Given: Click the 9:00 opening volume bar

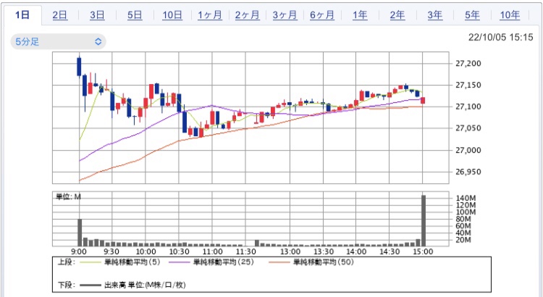Looking at the screenshot, I should point(80,233).
